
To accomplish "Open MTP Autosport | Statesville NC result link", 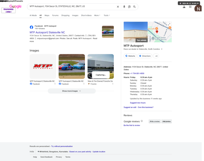I will click(47, 32).
